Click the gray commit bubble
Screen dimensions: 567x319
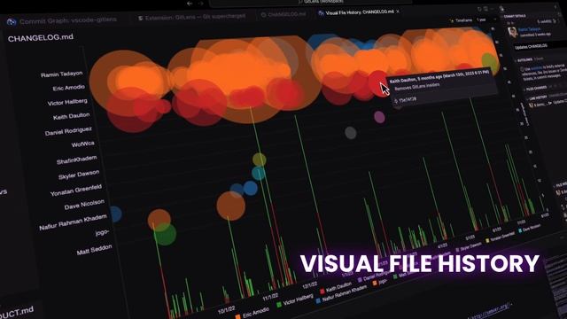350,133
